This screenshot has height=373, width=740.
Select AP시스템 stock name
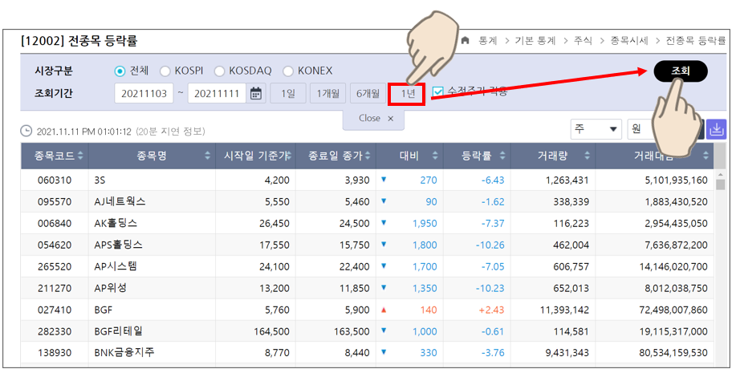(x=116, y=266)
